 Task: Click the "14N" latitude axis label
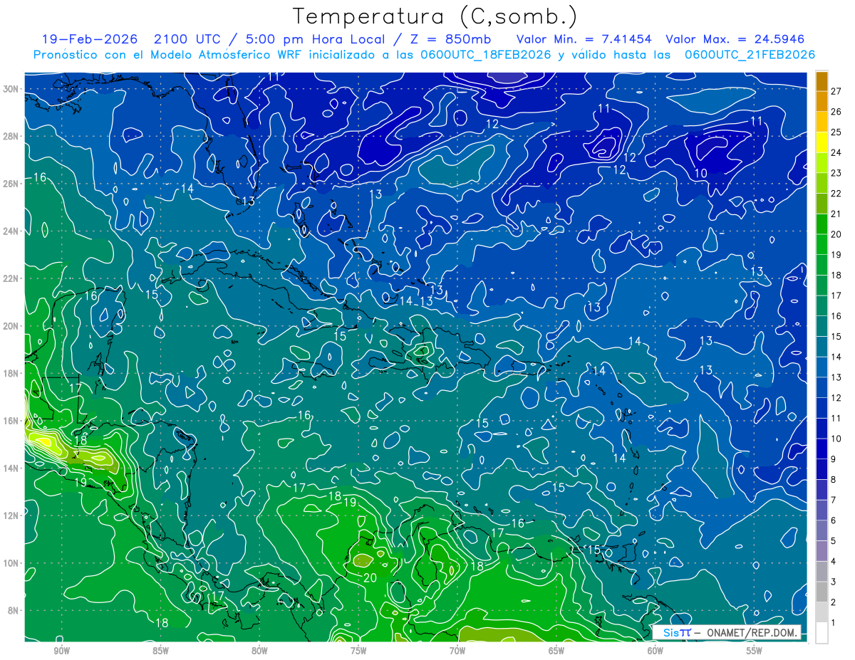click(12, 468)
